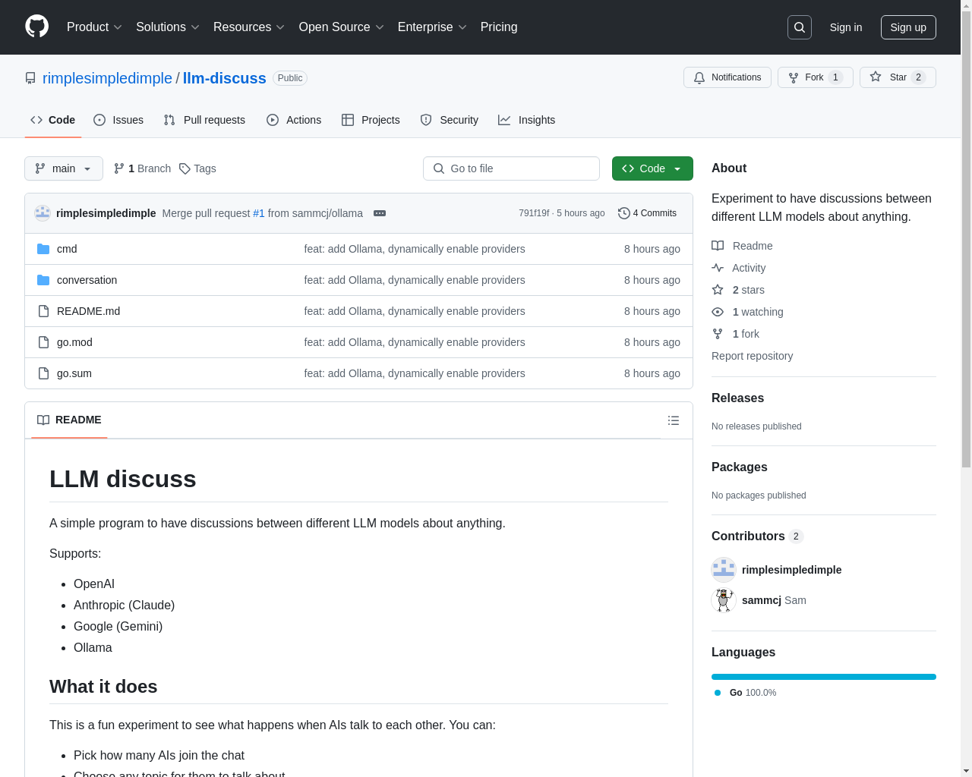Open Readme link in About

pyautogui.click(x=743, y=246)
